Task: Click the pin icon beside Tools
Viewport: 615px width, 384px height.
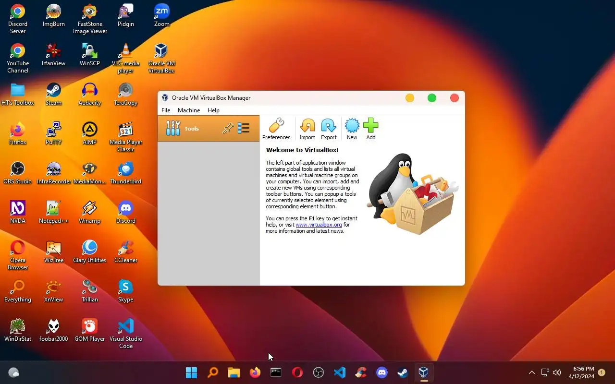Action: tap(228, 128)
